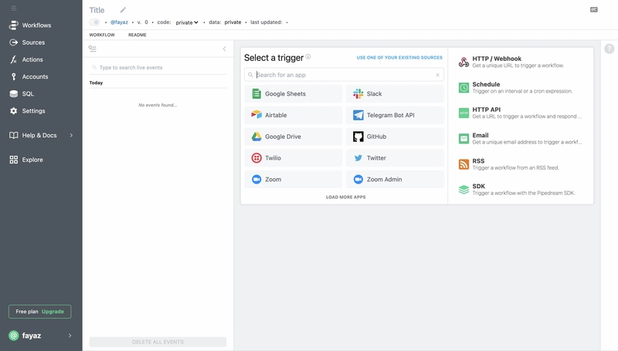Open the keyboard shortcuts icon
This screenshot has width=618, height=351.
(593, 10)
